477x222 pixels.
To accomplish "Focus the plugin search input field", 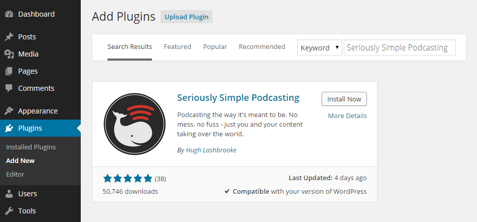I will [x=400, y=48].
